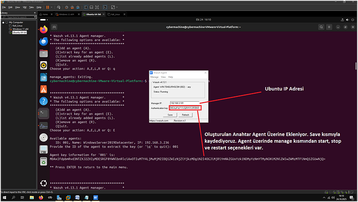Screen dimensions: 358x202
Task: Launch Firefox from the Ubuntu dock
Action: [x=43, y=30]
